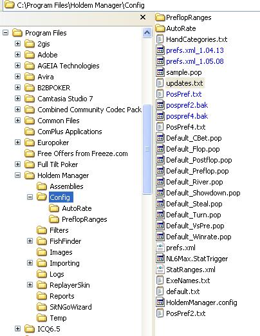
Task: Select the pospref4.bak file name
Action: pyautogui.click(x=187, y=116)
